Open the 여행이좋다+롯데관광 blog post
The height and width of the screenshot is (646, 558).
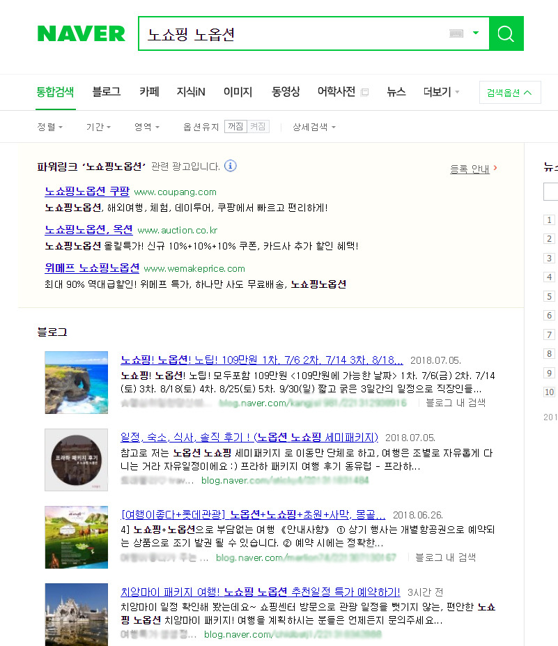(x=253, y=515)
